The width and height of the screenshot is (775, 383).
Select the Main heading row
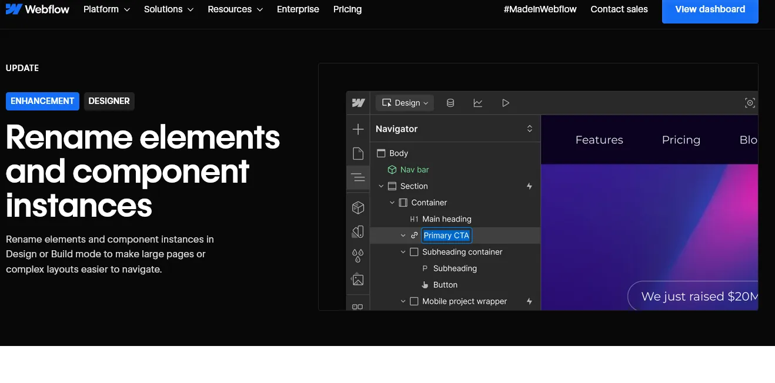pyautogui.click(x=455, y=219)
